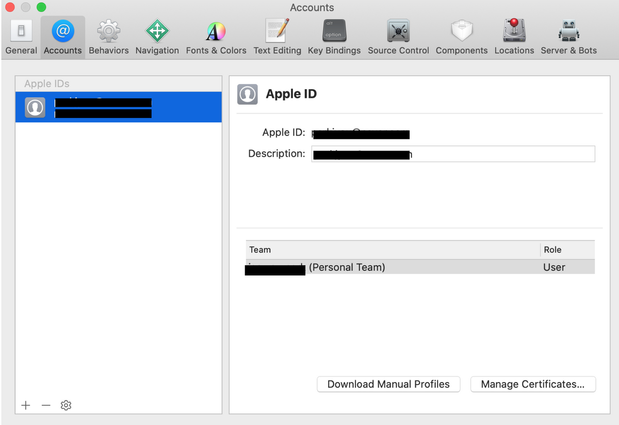The width and height of the screenshot is (619, 425).
Task: Click the Behaviors tab label
Action: click(x=108, y=51)
